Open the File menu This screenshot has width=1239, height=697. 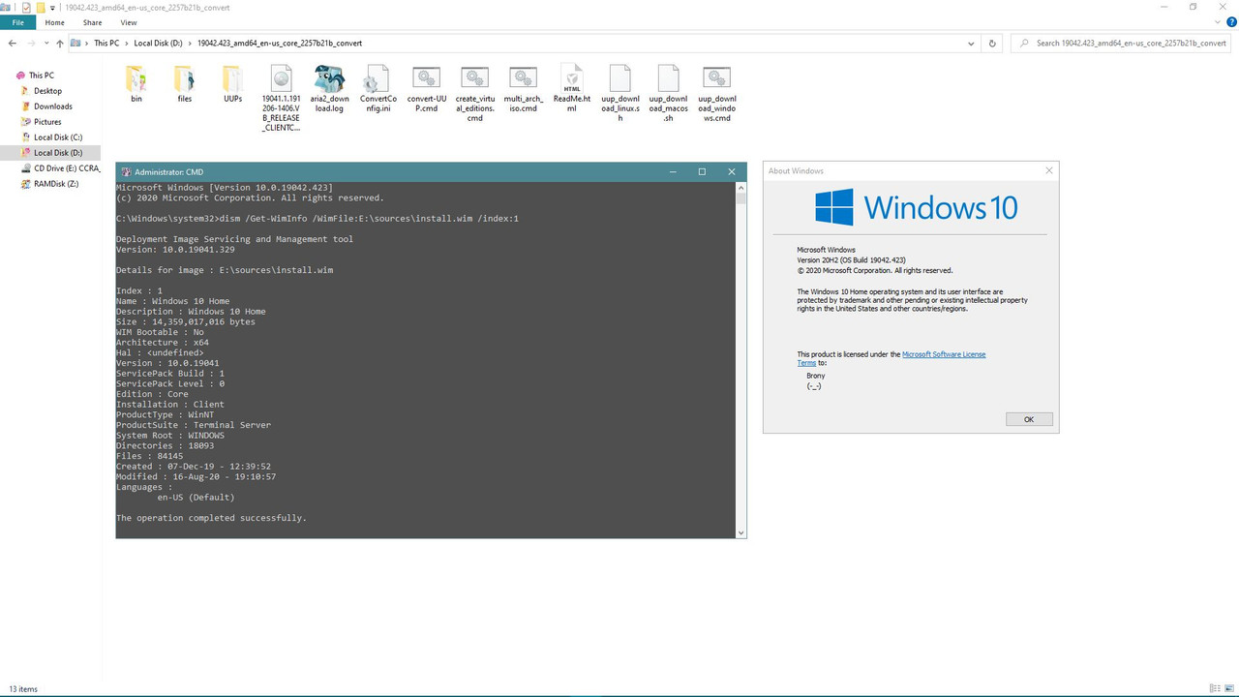click(x=17, y=22)
